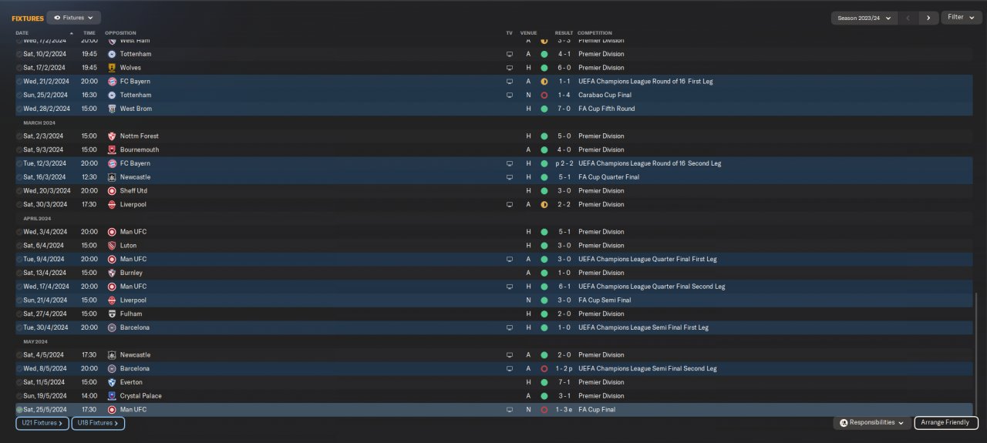Click the Barcelona badge on 30/4/2024 fixture
Image resolution: width=987 pixels, height=443 pixels.
pos(112,327)
